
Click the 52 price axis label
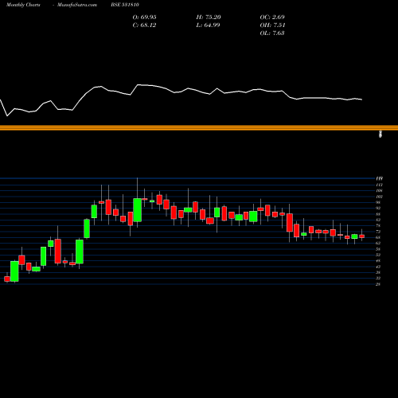(378, 255)
